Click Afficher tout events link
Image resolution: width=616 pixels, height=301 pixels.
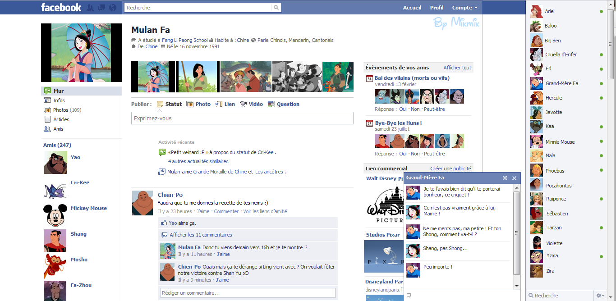457,68
